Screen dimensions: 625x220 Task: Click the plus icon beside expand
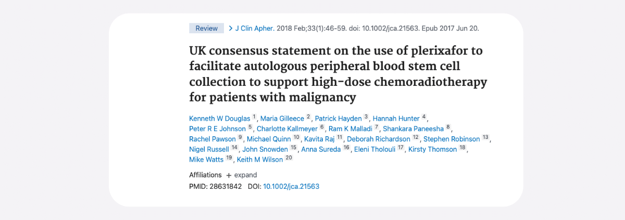pyautogui.click(x=229, y=175)
